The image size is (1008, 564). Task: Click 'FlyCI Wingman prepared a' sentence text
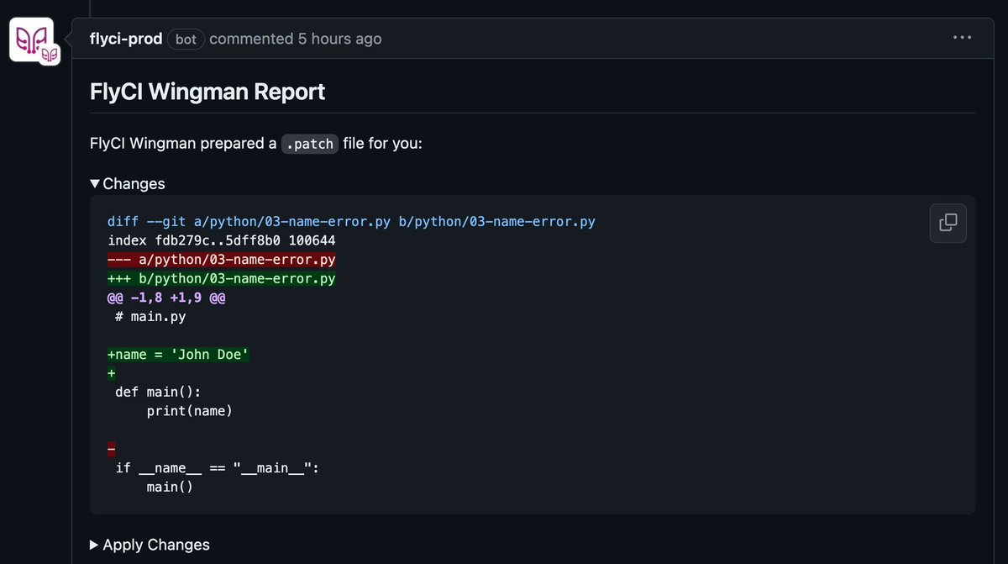click(x=183, y=144)
